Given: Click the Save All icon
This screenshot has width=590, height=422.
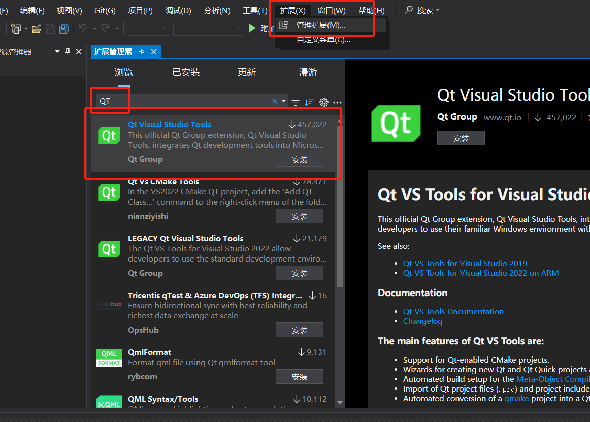Looking at the screenshot, I should tap(63, 28).
